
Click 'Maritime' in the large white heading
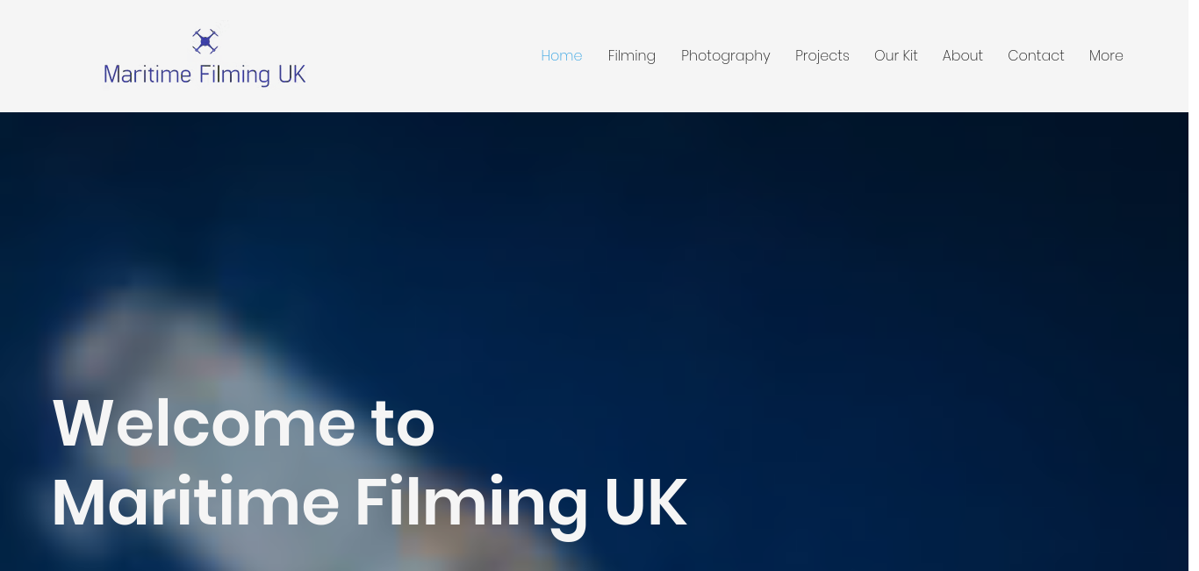(196, 503)
